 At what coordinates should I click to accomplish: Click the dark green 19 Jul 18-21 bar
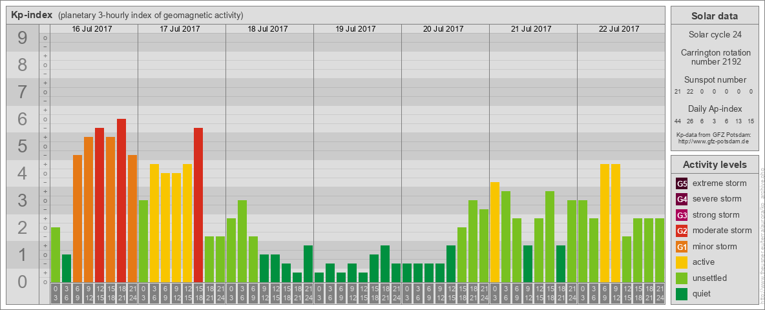[385, 264]
